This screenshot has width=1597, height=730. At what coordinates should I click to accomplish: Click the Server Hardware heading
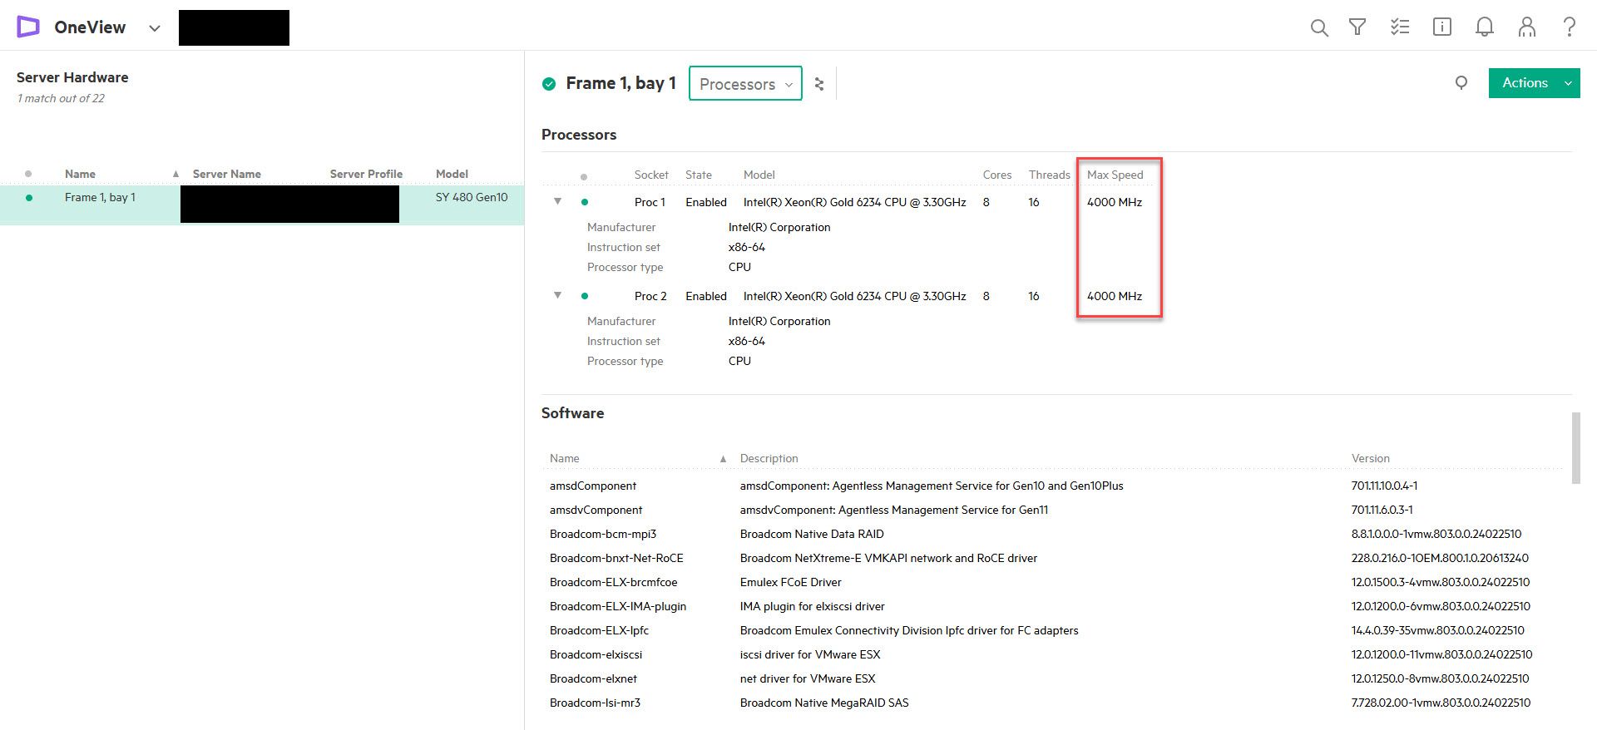coord(72,77)
